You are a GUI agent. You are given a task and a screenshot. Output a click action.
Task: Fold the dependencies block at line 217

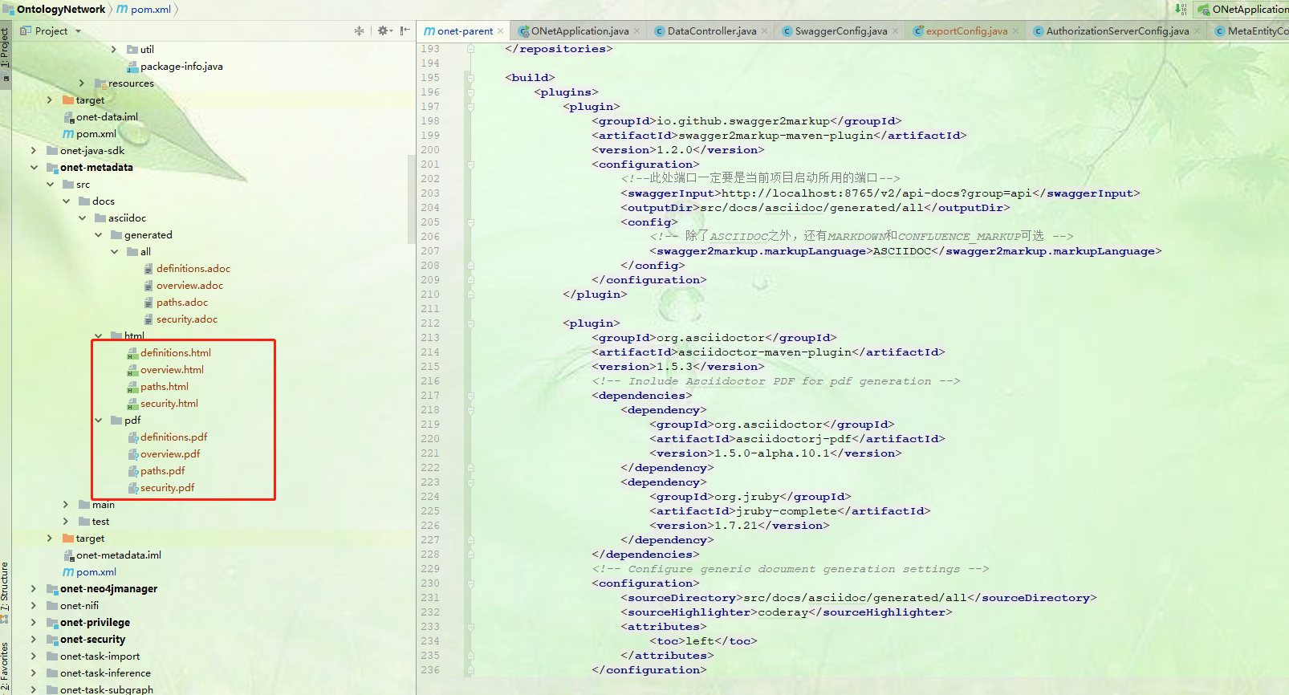coord(471,396)
